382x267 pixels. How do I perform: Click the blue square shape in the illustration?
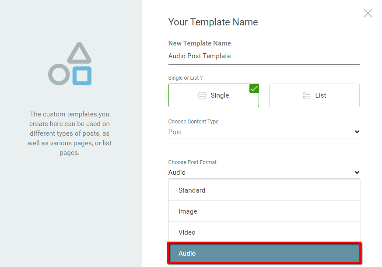[82, 76]
